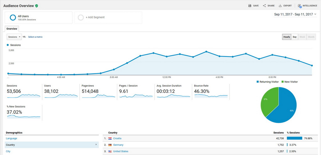Click the All Users segment circle icon
Viewport: 321px width, 155px height.
click(13, 18)
